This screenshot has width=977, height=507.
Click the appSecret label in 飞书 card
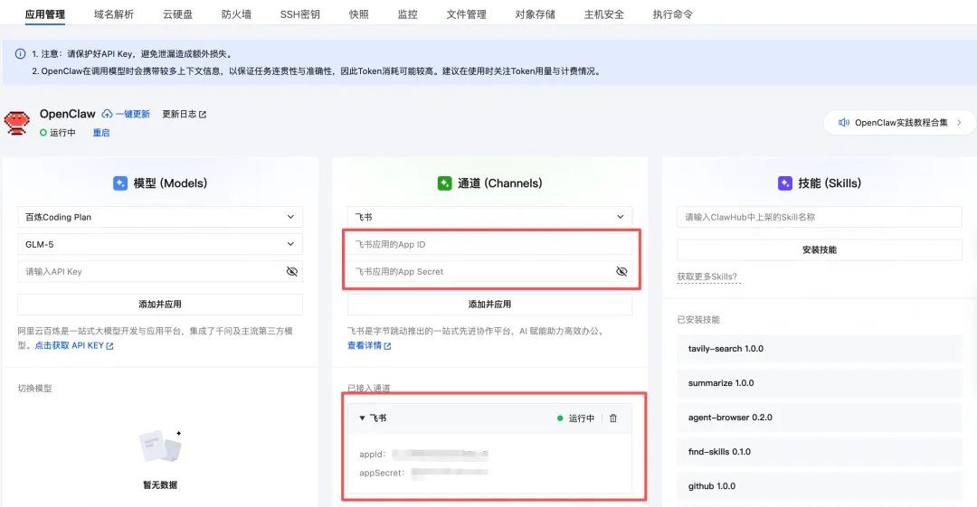(x=382, y=473)
